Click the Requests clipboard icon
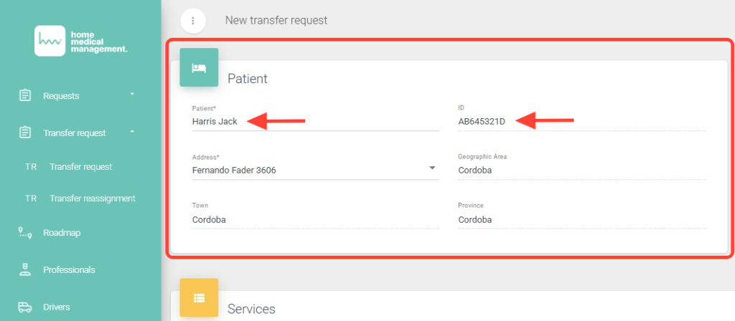The height and width of the screenshot is (321, 735). [x=25, y=95]
